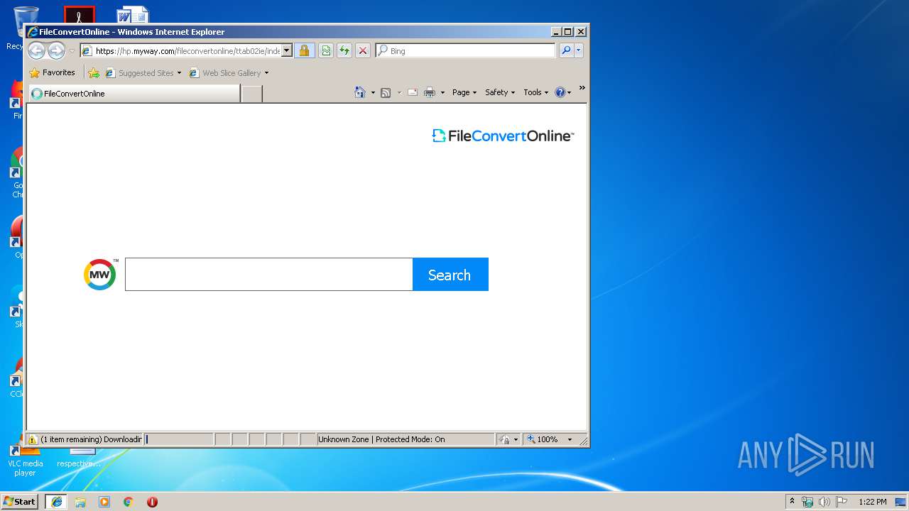The image size is (909, 511).
Task: Click Internet Explorer taskbar icon
Action: point(57,502)
